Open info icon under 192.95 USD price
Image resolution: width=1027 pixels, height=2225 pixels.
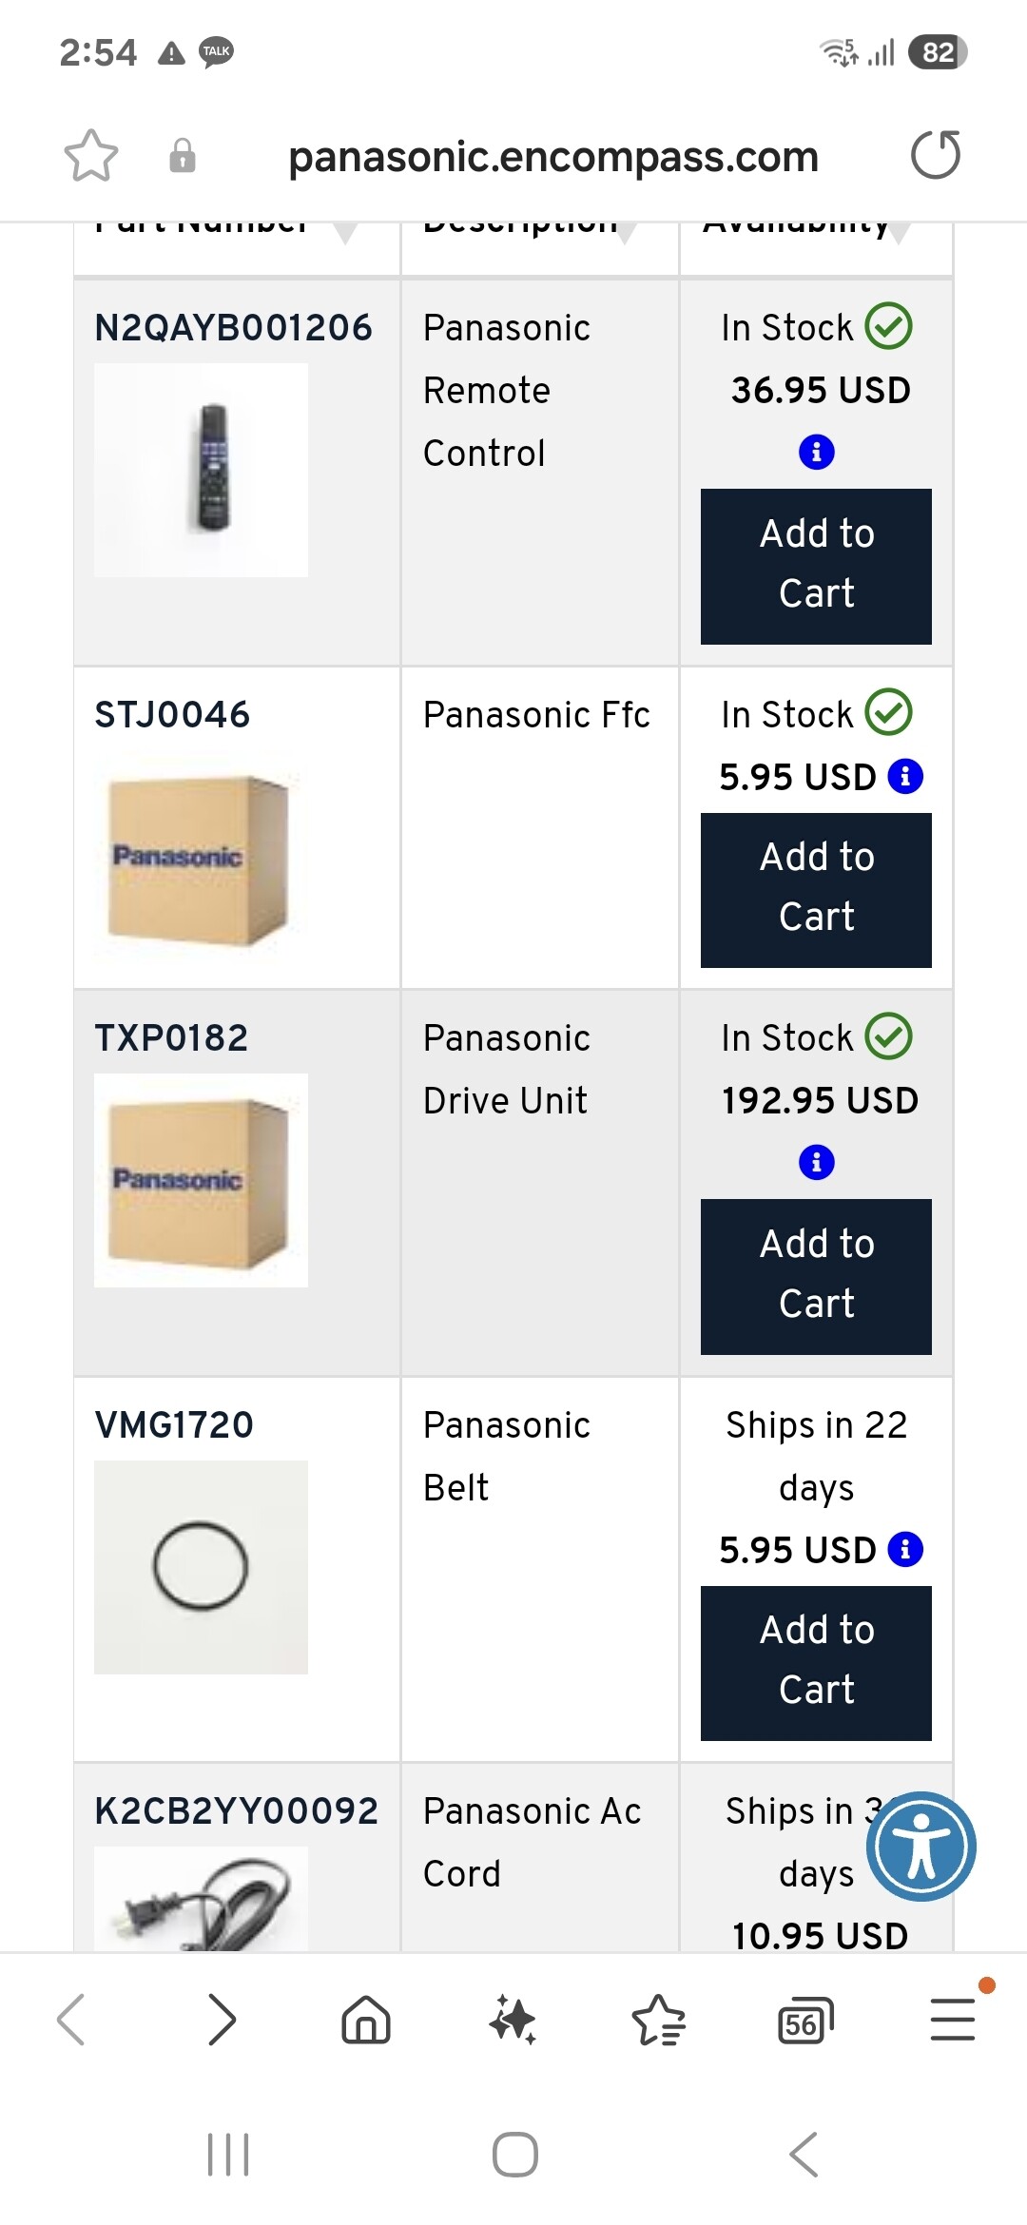click(x=816, y=1162)
